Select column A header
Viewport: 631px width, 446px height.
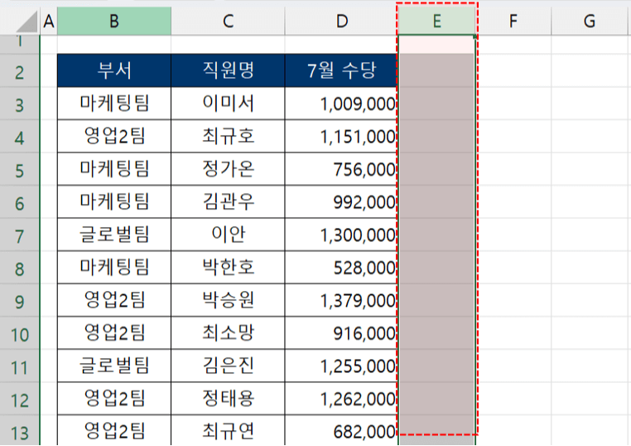point(49,21)
